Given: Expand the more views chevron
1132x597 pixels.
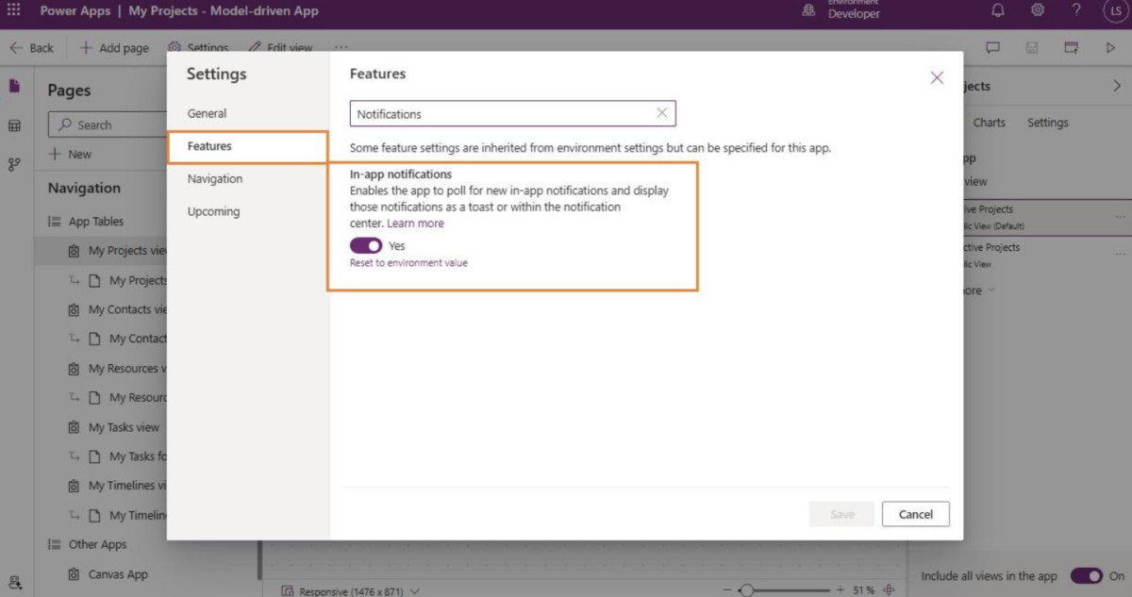Looking at the screenshot, I should point(990,290).
